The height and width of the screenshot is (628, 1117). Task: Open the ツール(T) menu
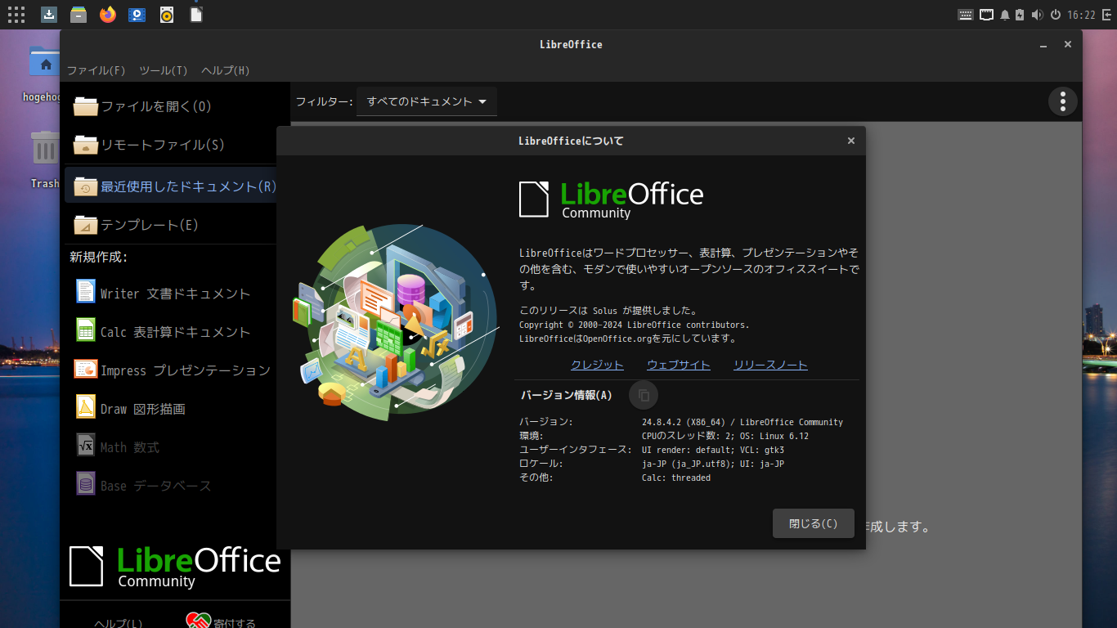[x=164, y=70]
